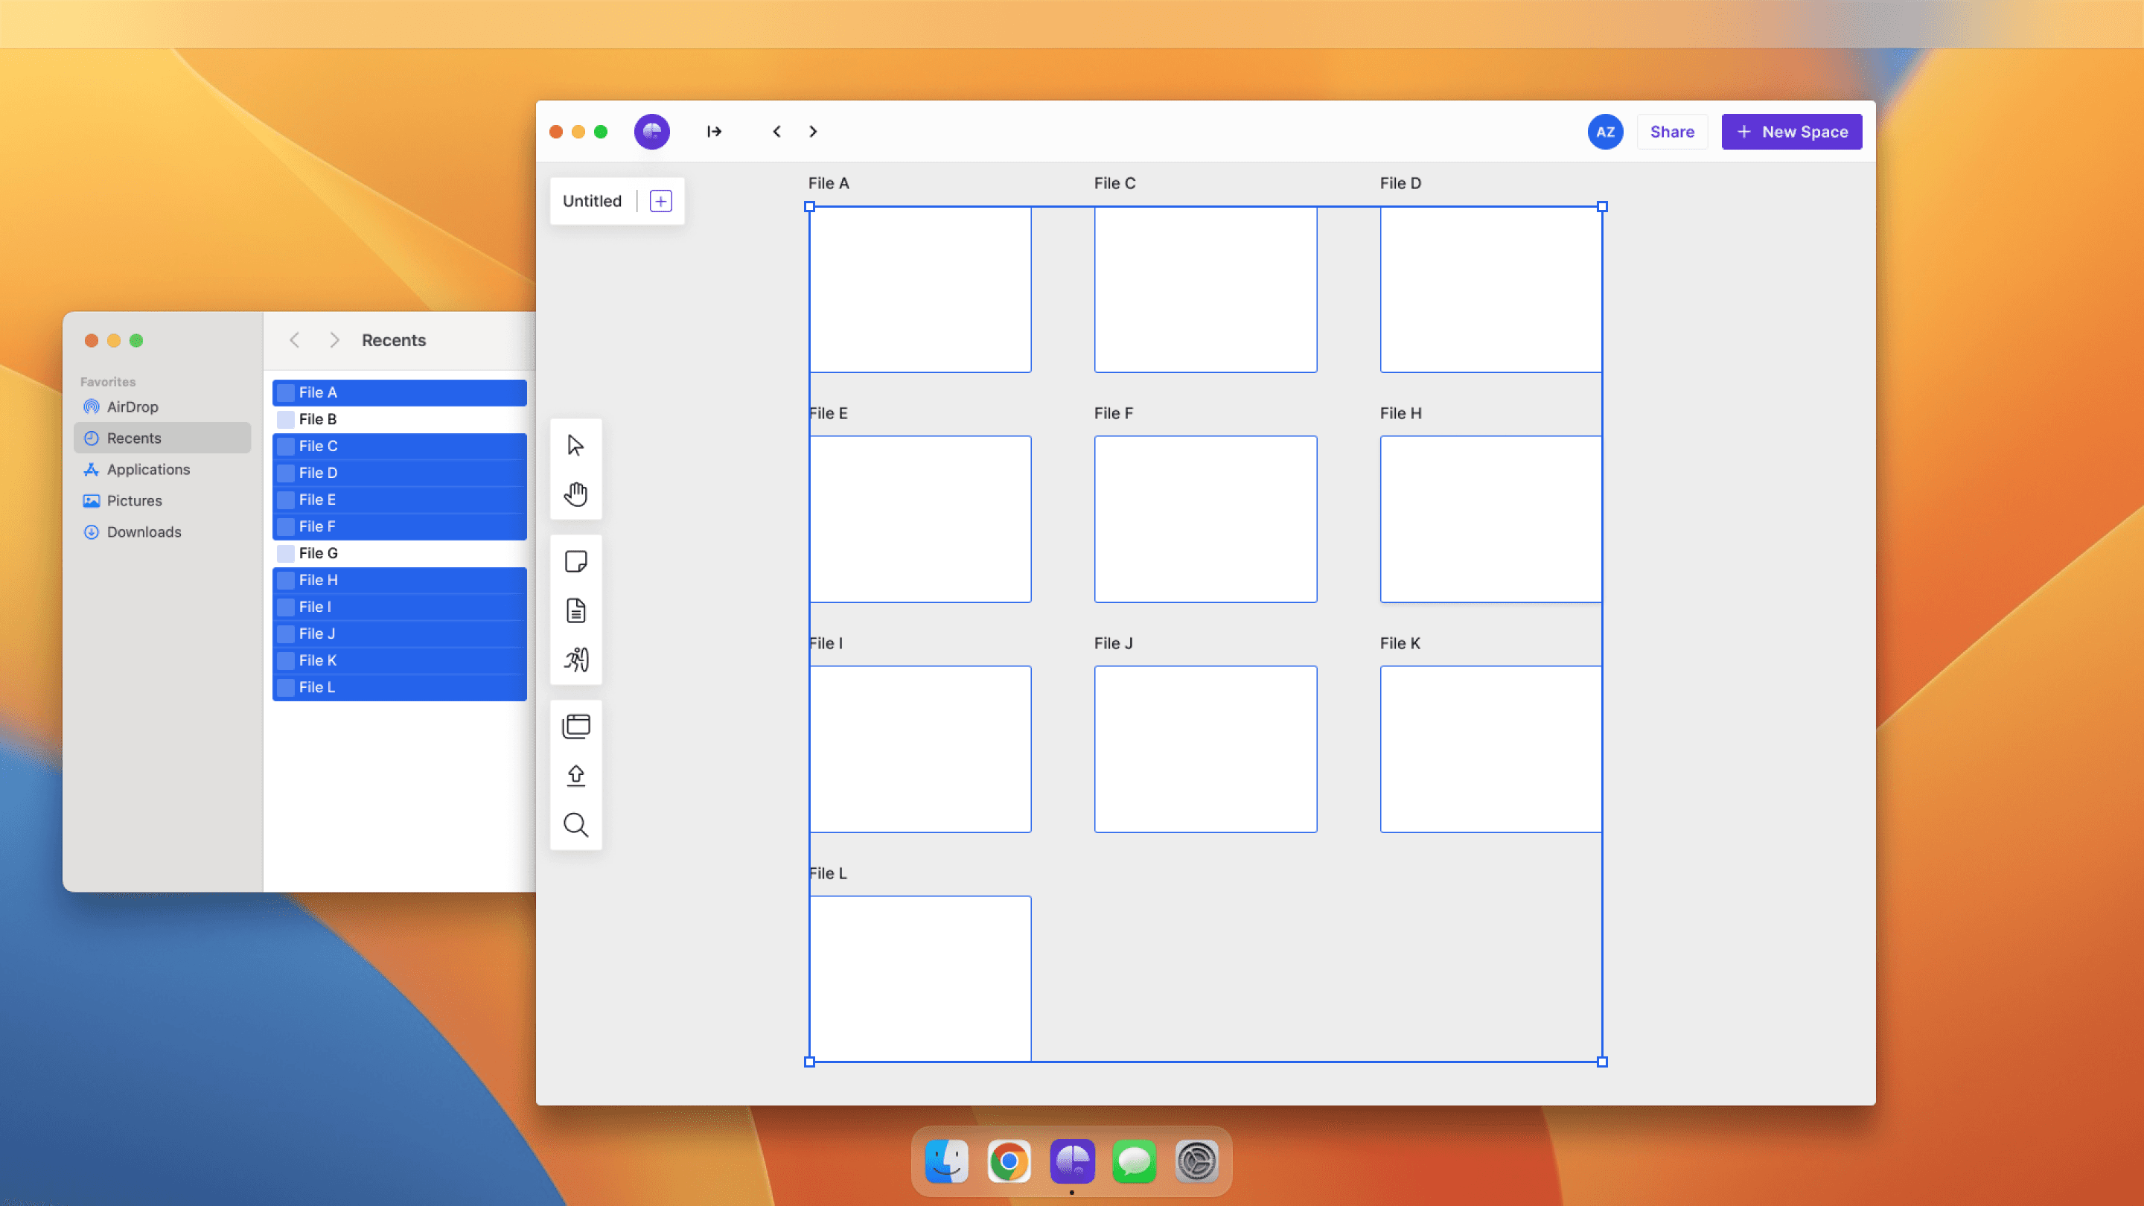The width and height of the screenshot is (2144, 1206).
Task: Create a New Space
Action: (x=1791, y=132)
